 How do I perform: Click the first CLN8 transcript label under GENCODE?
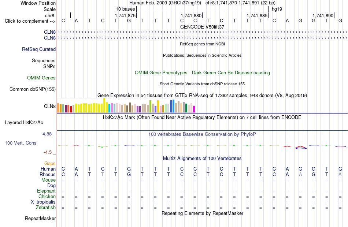click(x=50, y=32)
